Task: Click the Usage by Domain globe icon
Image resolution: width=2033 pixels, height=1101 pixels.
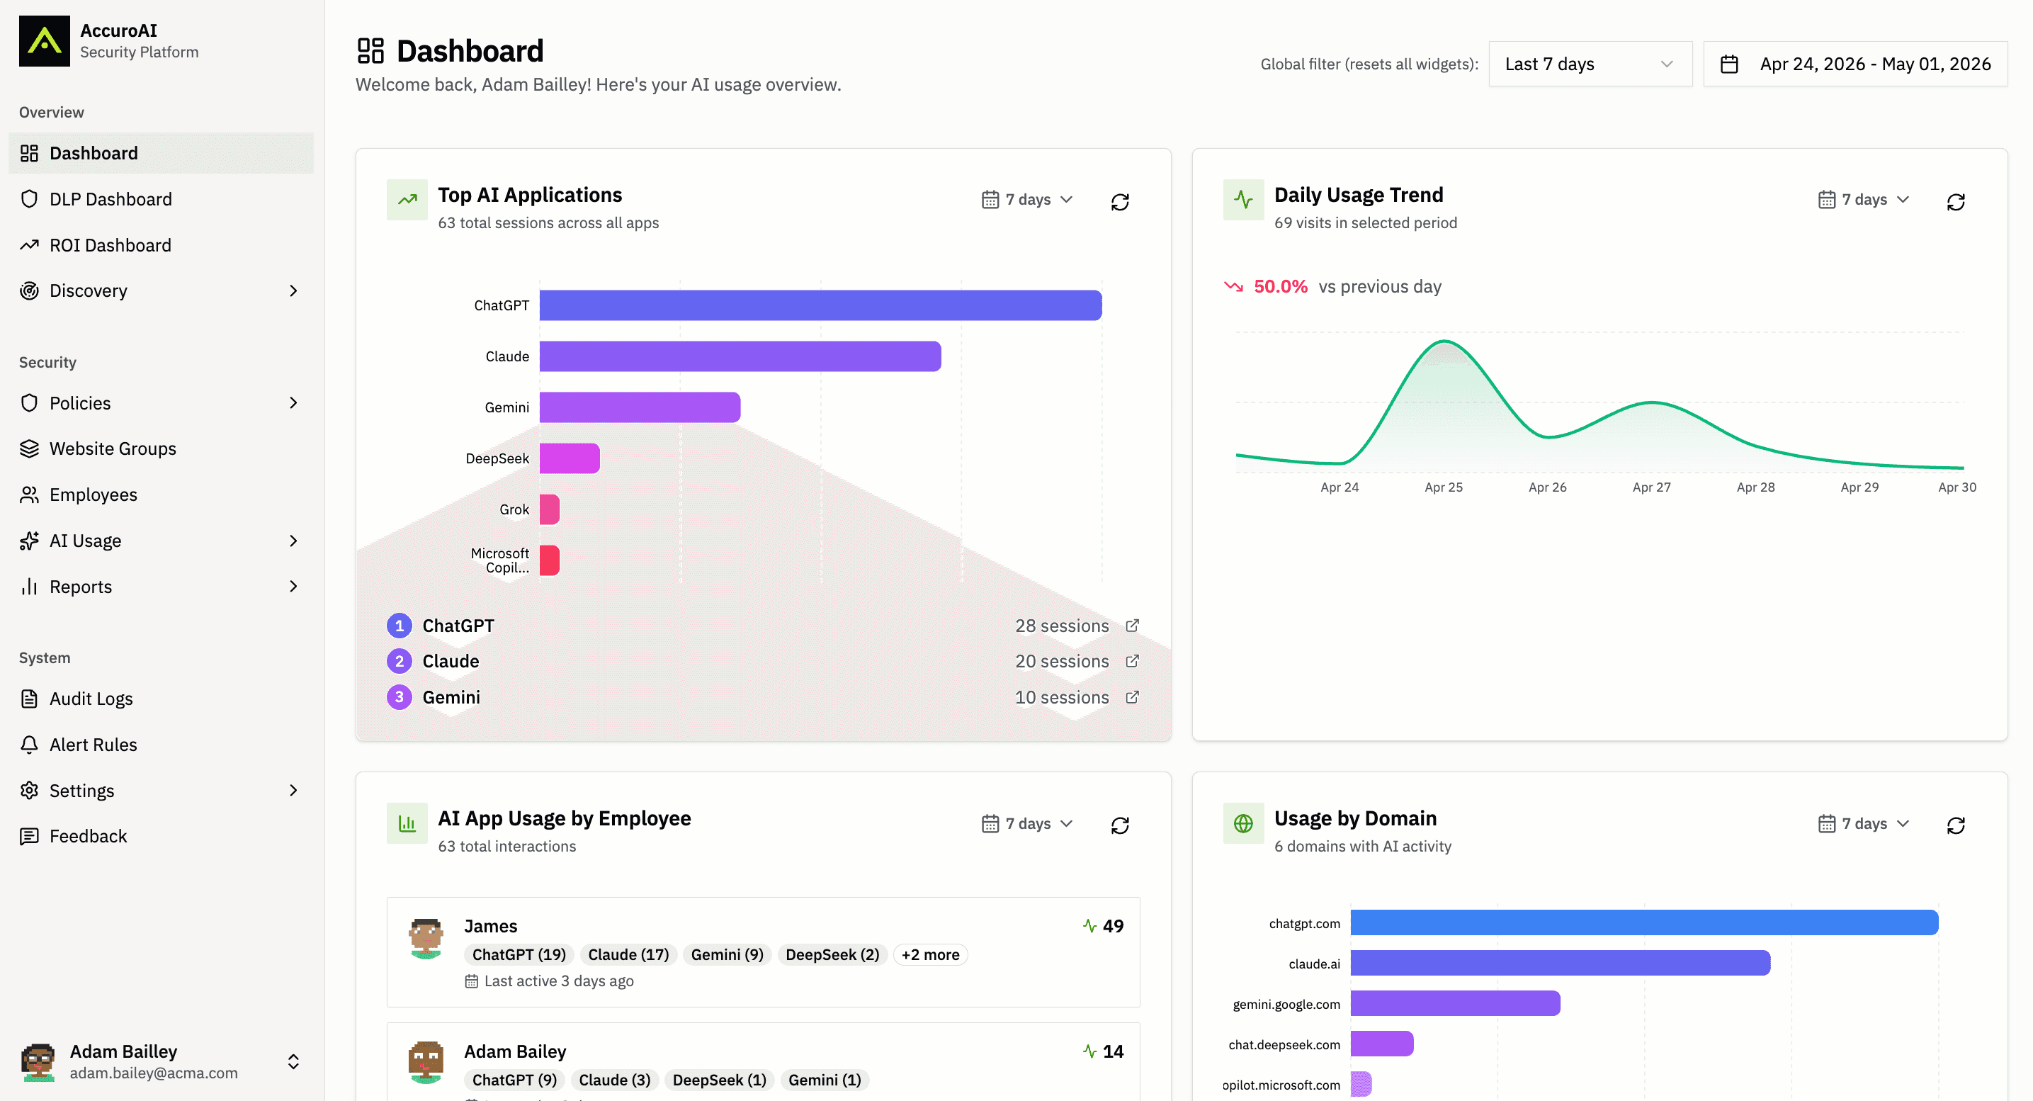Action: point(1244,823)
